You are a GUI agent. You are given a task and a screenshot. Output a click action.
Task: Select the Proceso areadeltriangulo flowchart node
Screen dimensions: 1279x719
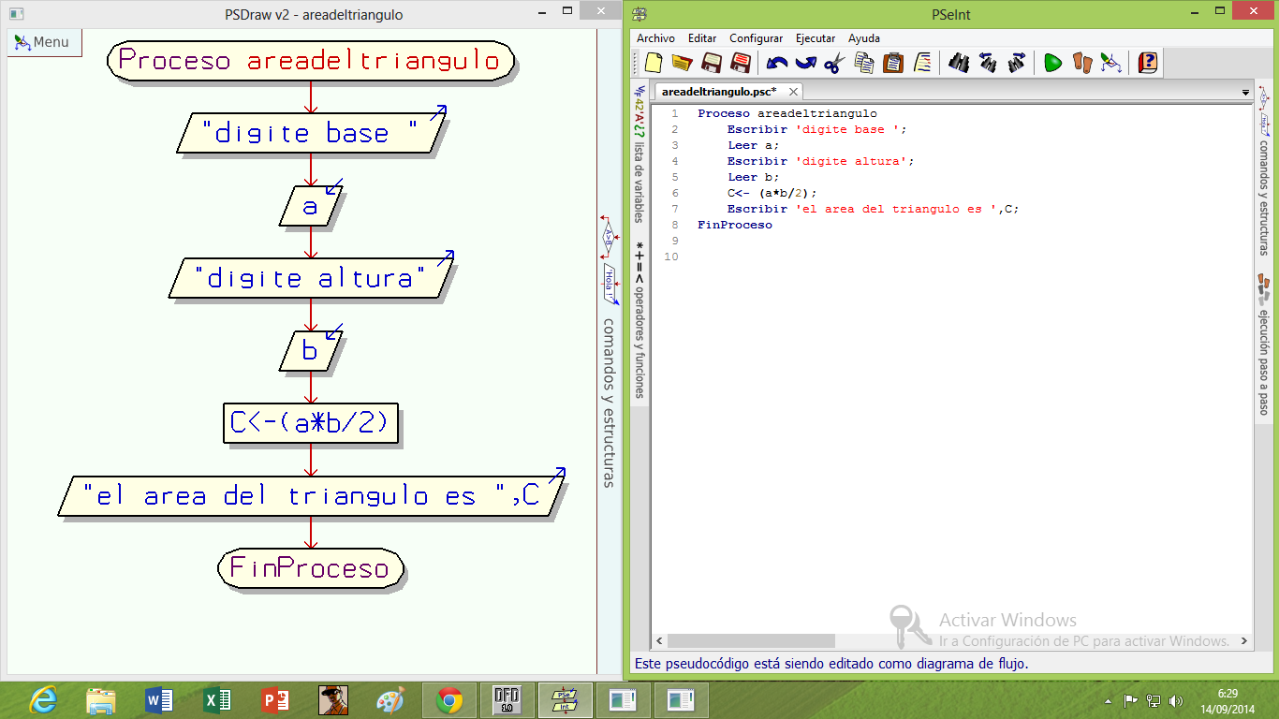pos(311,61)
